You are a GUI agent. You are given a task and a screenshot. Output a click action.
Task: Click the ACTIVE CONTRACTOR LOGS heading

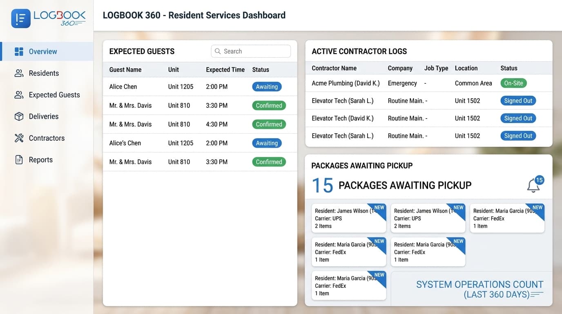(359, 51)
